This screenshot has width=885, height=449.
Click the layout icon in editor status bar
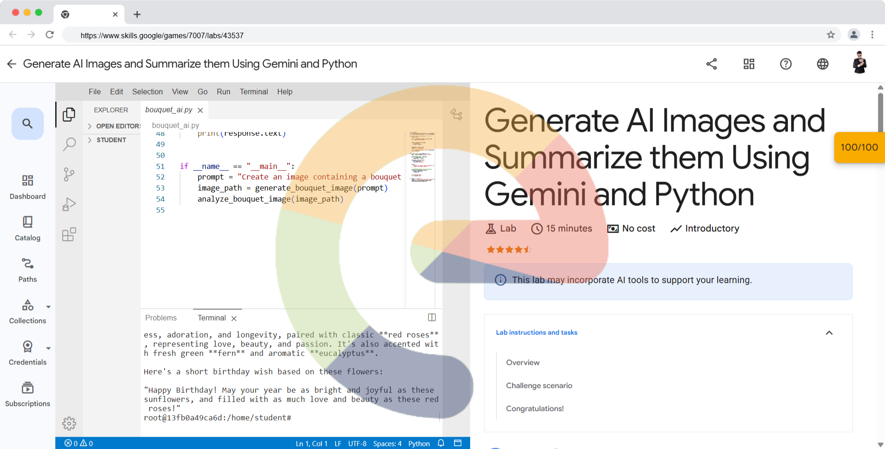click(x=458, y=443)
